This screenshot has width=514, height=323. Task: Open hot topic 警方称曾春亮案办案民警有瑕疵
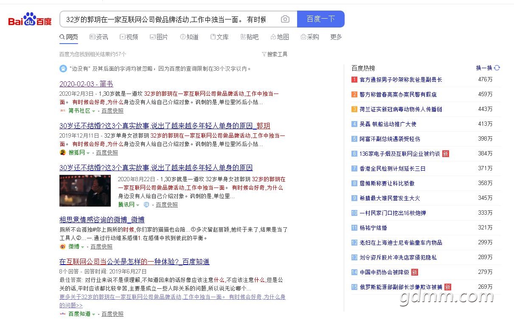tap(398, 94)
